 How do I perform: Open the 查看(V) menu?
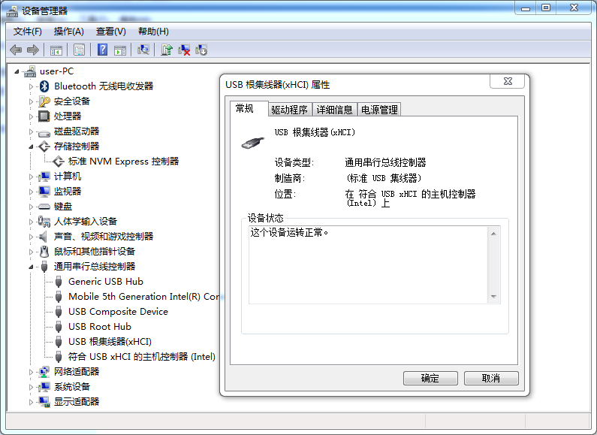[111, 32]
